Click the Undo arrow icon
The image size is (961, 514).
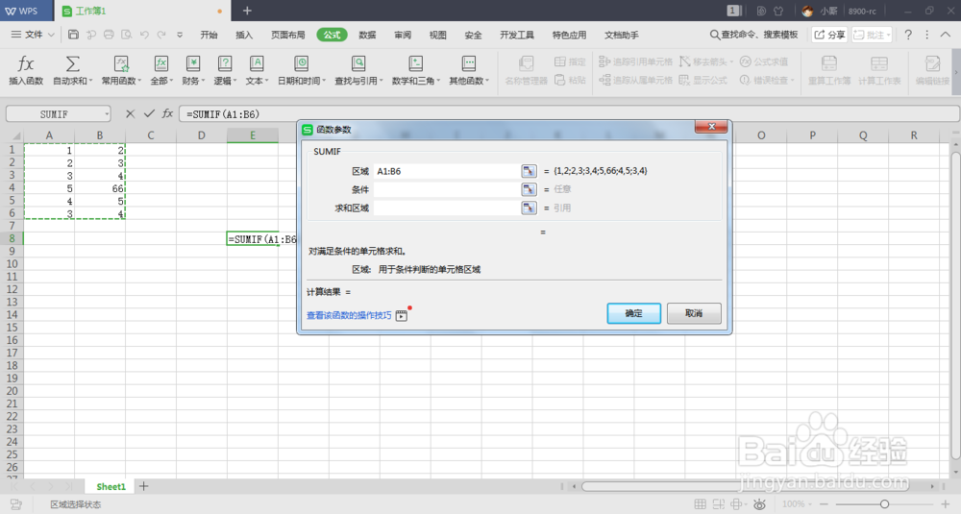click(x=144, y=35)
